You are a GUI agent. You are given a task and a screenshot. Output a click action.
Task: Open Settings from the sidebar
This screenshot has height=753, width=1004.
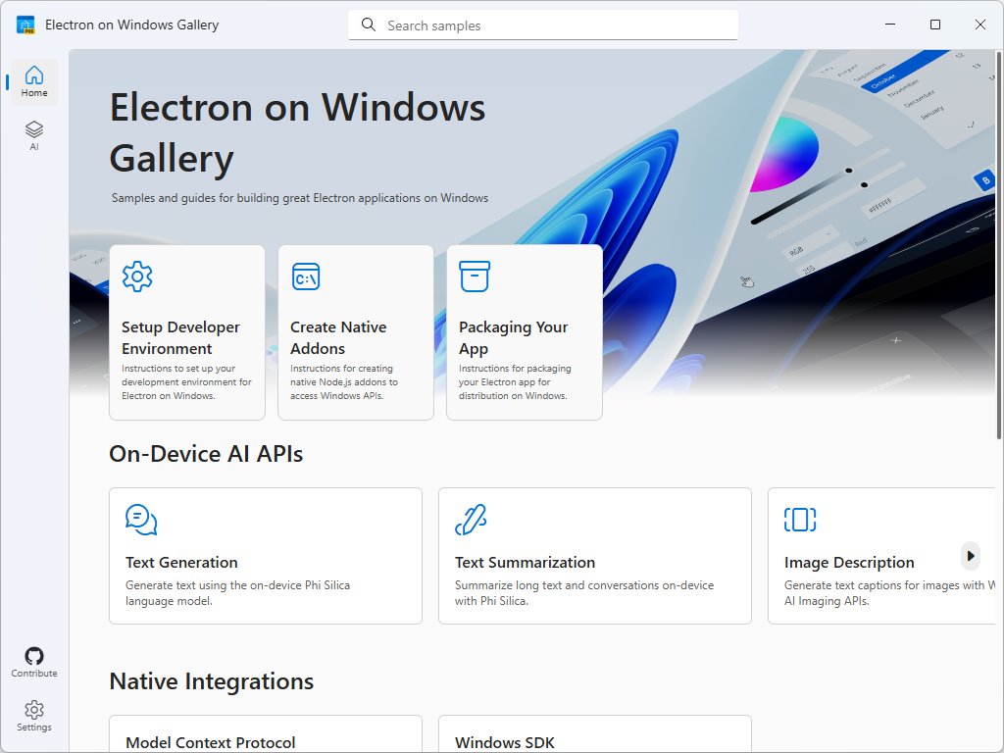[x=34, y=717]
